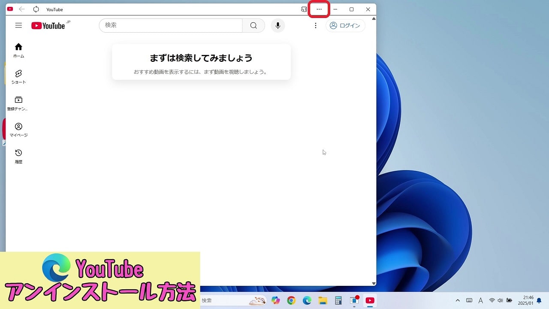Click the speaker volume tray icon
The height and width of the screenshot is (309, 549).
pos(500,300)
